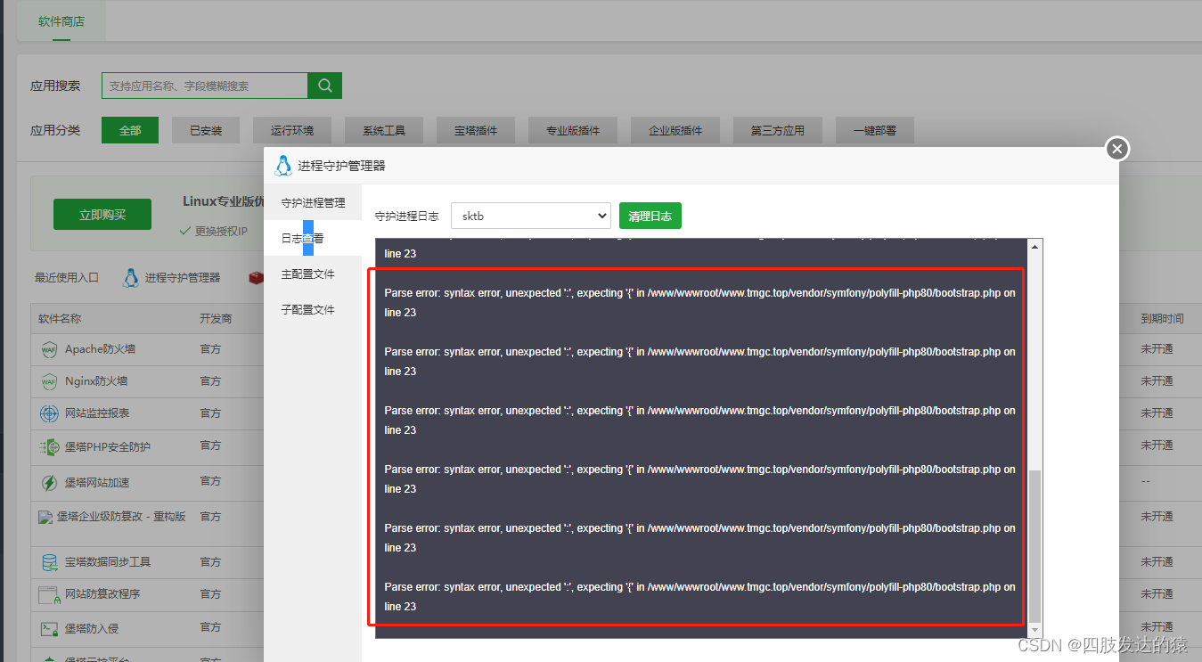Viewport: 1202px width, 662px height.
Task: Click the green search magnifier icon
Action: (324, 86)
